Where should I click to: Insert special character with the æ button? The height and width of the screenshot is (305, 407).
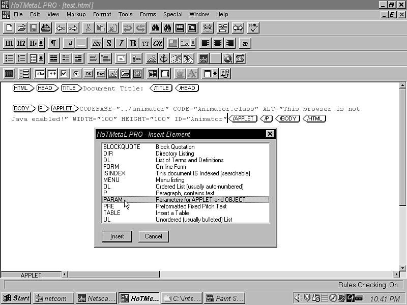[245, 43]
